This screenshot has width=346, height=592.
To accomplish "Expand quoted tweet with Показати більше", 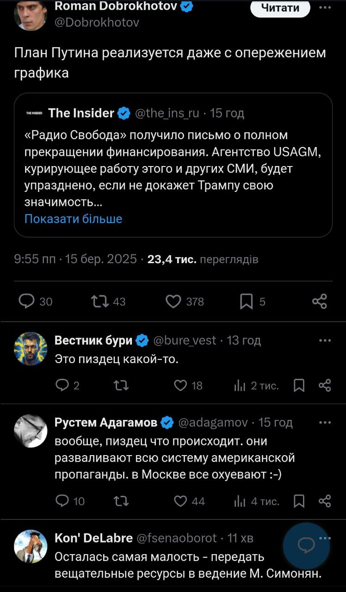I will [73, 219].
